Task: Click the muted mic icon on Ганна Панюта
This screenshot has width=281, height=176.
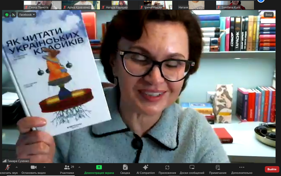Action: tap(27, 7)
